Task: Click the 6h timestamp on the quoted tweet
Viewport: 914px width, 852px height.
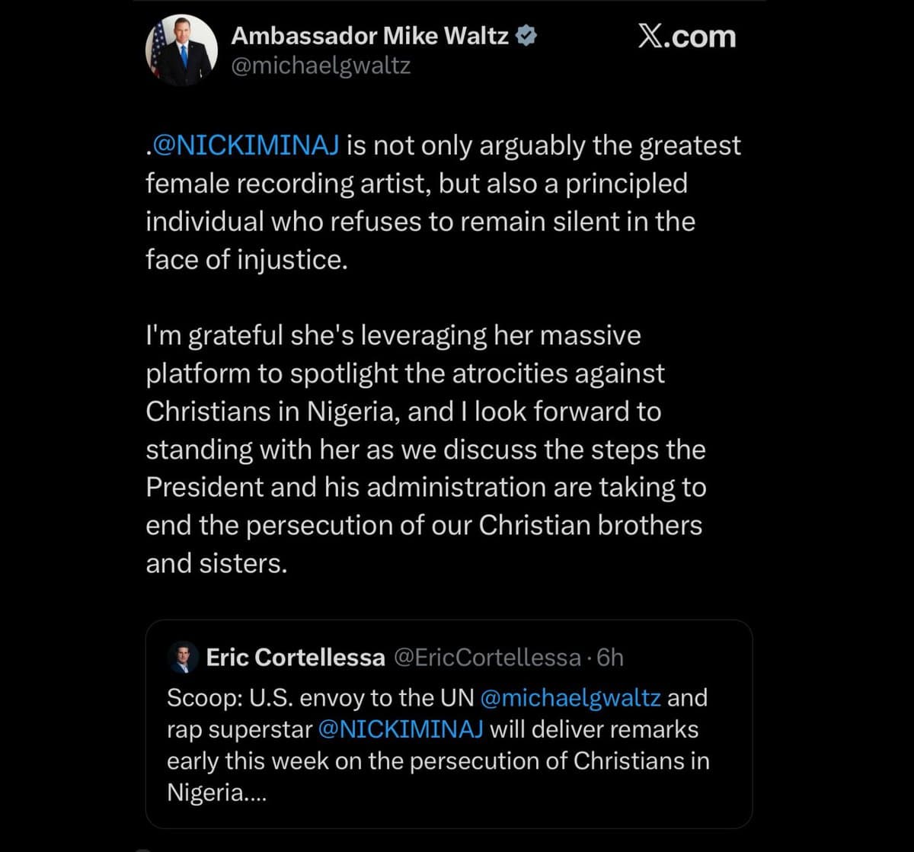Action: tap(609, 656)
